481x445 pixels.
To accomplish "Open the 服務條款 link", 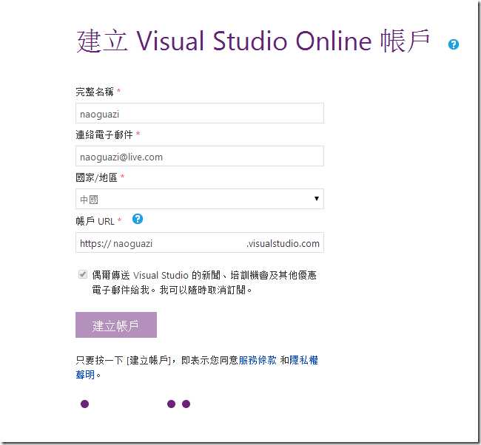I will pos(258,360).
